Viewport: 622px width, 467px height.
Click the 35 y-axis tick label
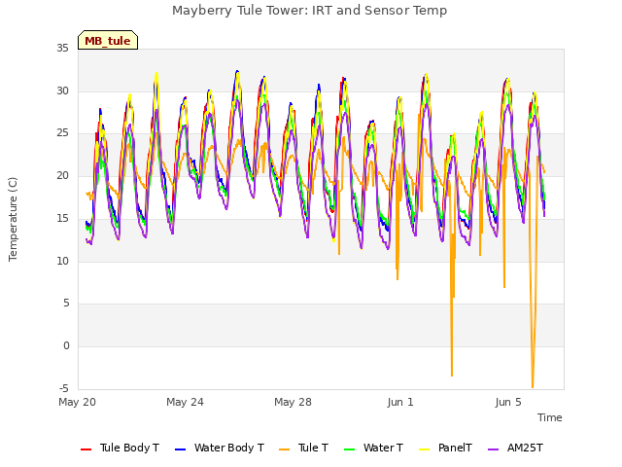point(62,48)
